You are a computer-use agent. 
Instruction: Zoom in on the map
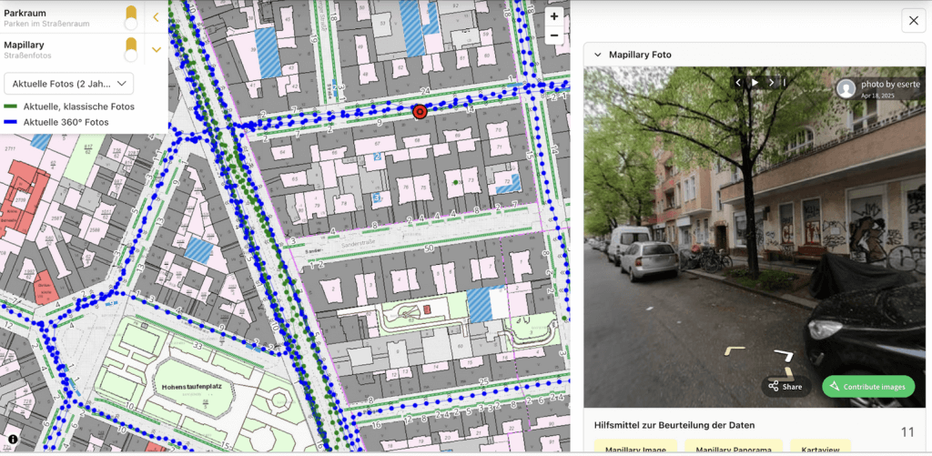554,16
